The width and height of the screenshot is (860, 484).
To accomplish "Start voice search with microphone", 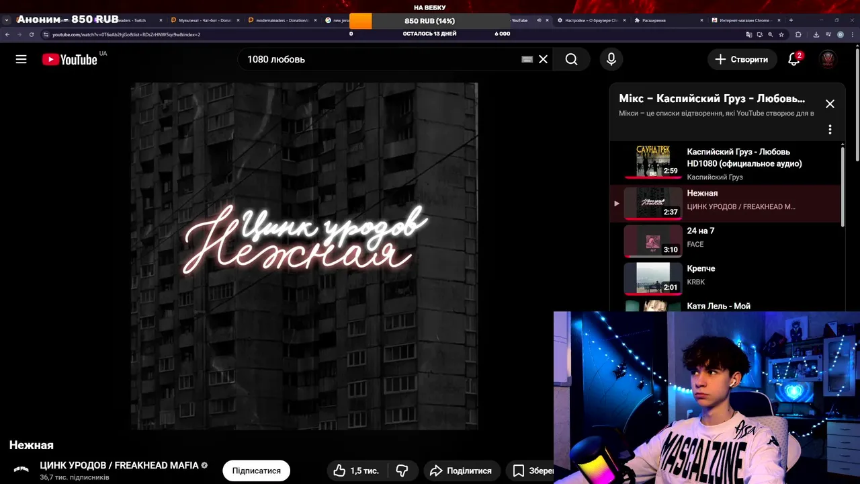I will click(x=611, y=59).
